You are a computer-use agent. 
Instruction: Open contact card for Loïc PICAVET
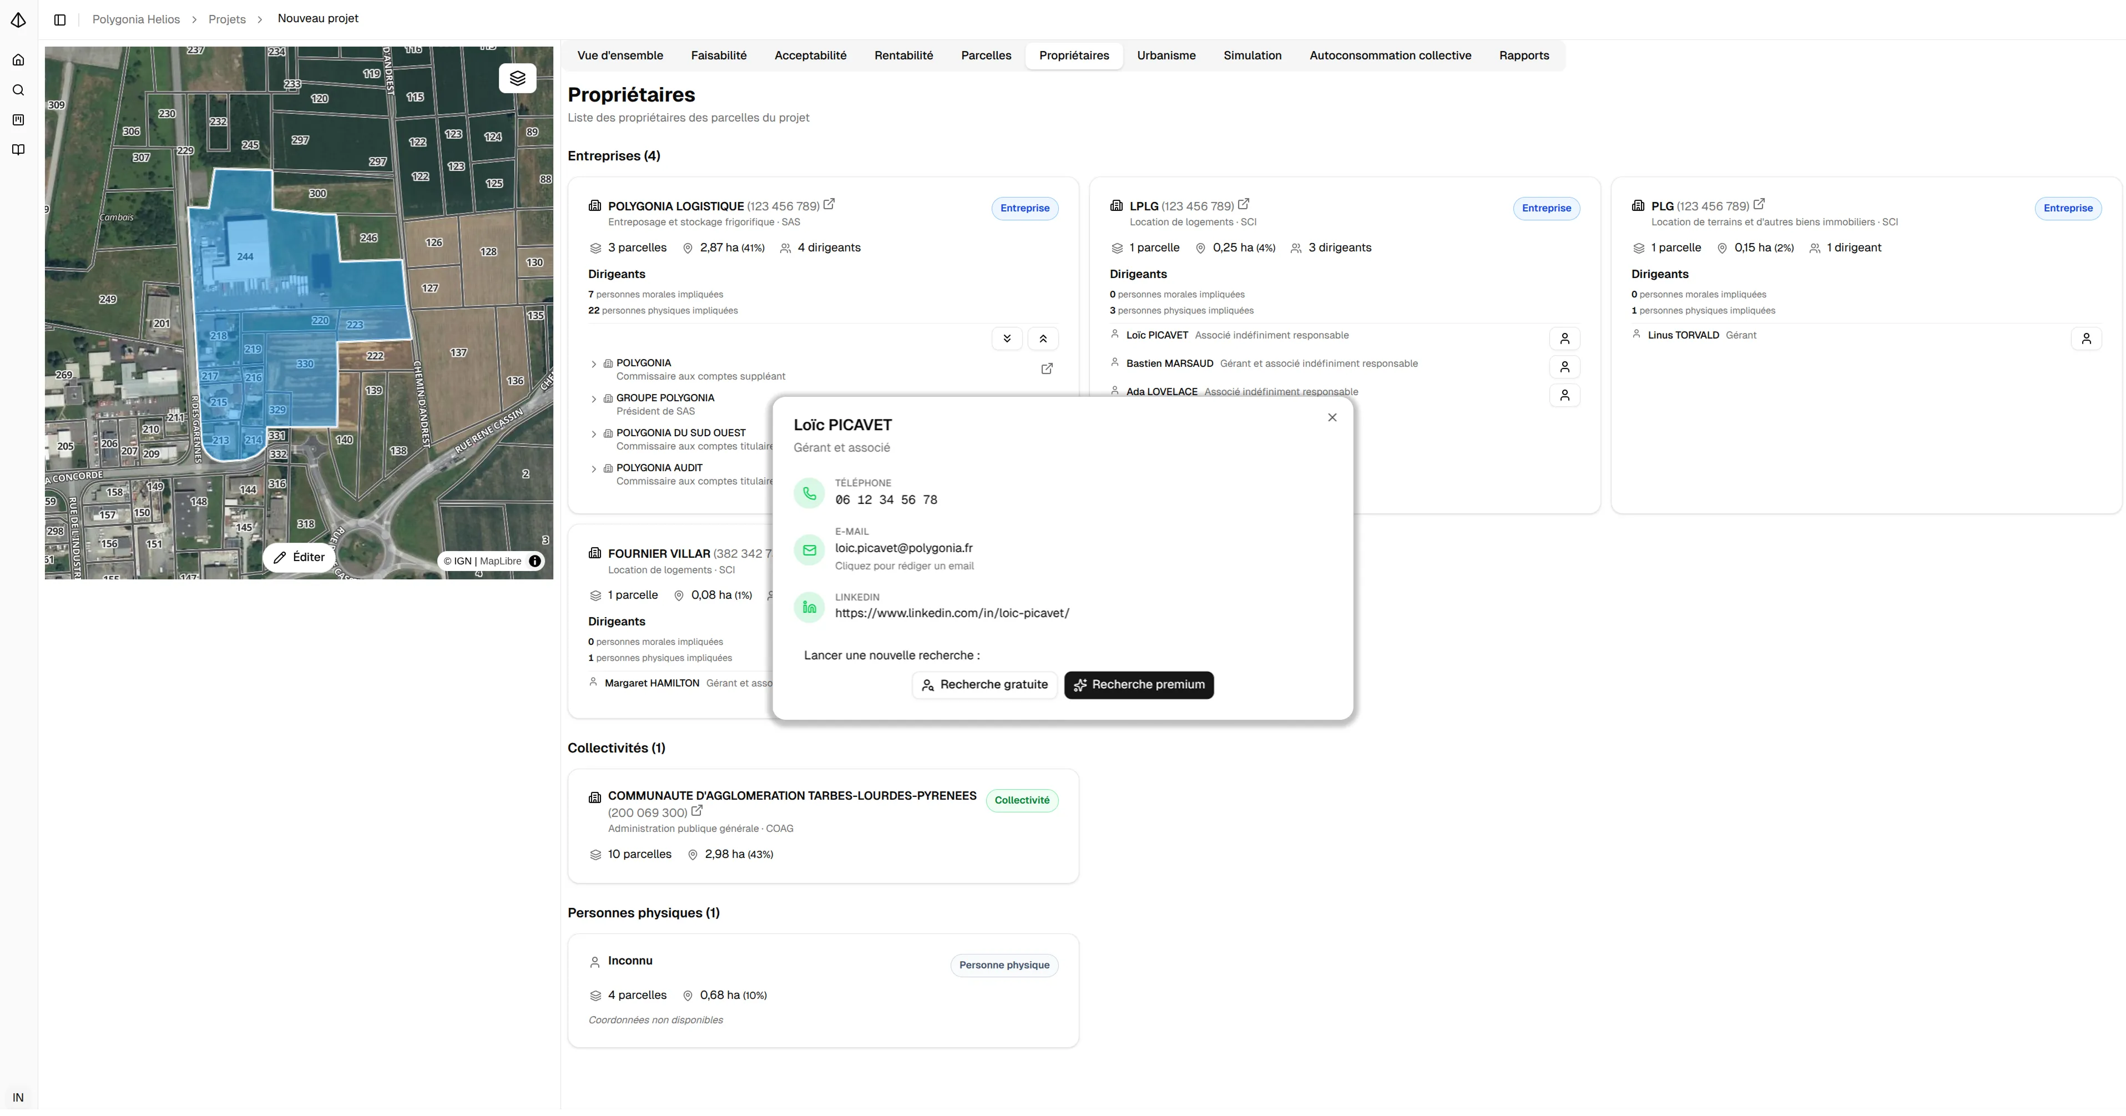click(x=1565, y=339)
